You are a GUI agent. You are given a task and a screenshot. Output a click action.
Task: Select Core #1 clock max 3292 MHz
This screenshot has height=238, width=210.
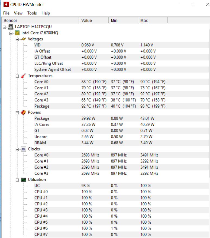(149, 161)
